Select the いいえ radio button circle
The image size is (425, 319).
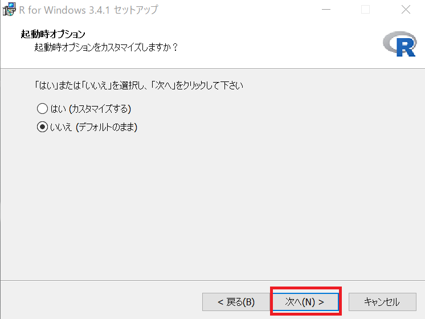tap(42, 127)
